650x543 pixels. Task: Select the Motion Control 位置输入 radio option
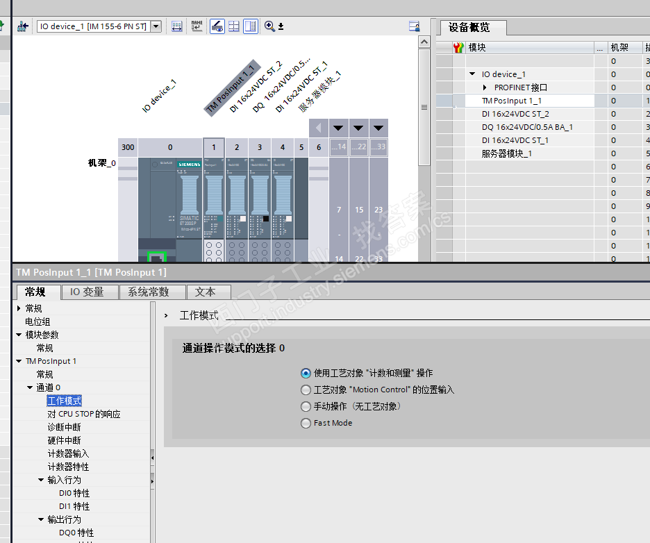coord(306,390)
